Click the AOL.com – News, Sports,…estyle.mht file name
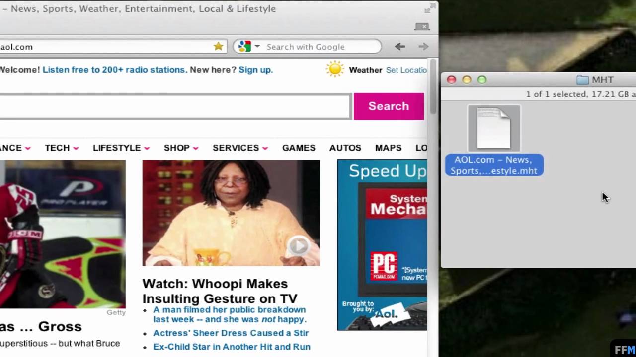This screenshot has width=636, height=357. coord(494,165)
